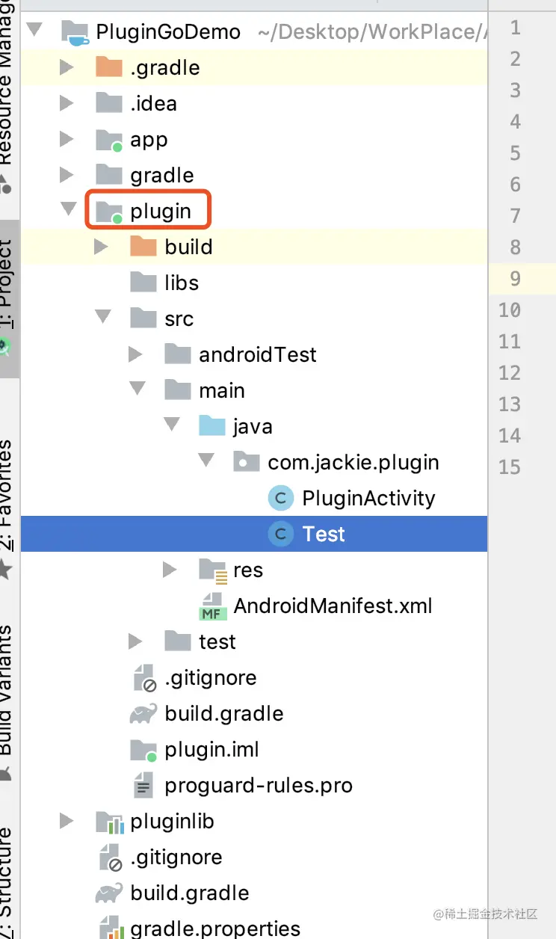556x939 pixels.
Task: Expand the androidTest folder arrow
Action: coord(135,354)
